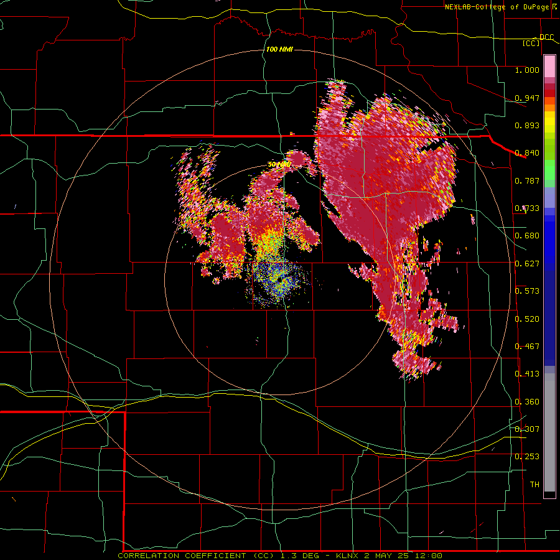Screen dimensions: 560x560
Task: Select the 0.840 scale value
Action: (x=527, y=153)
